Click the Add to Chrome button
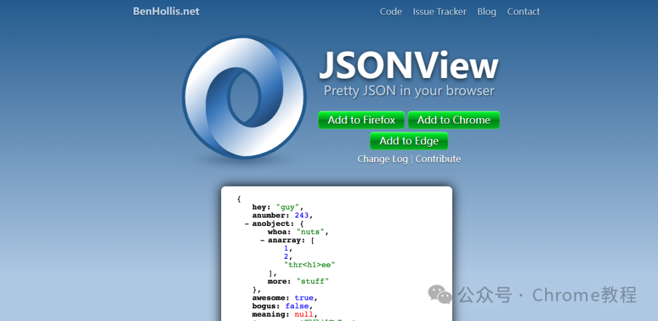The image size is (658, 321). tap(454, 120)
